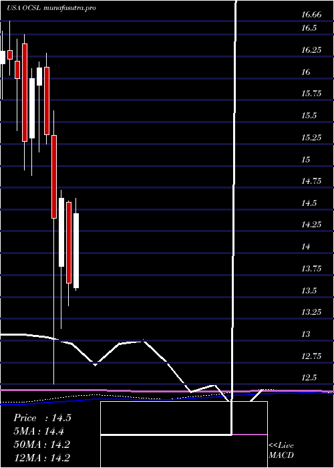
Task: Select the first white candlestick near 16.25
Action: [x=3, y=57]
